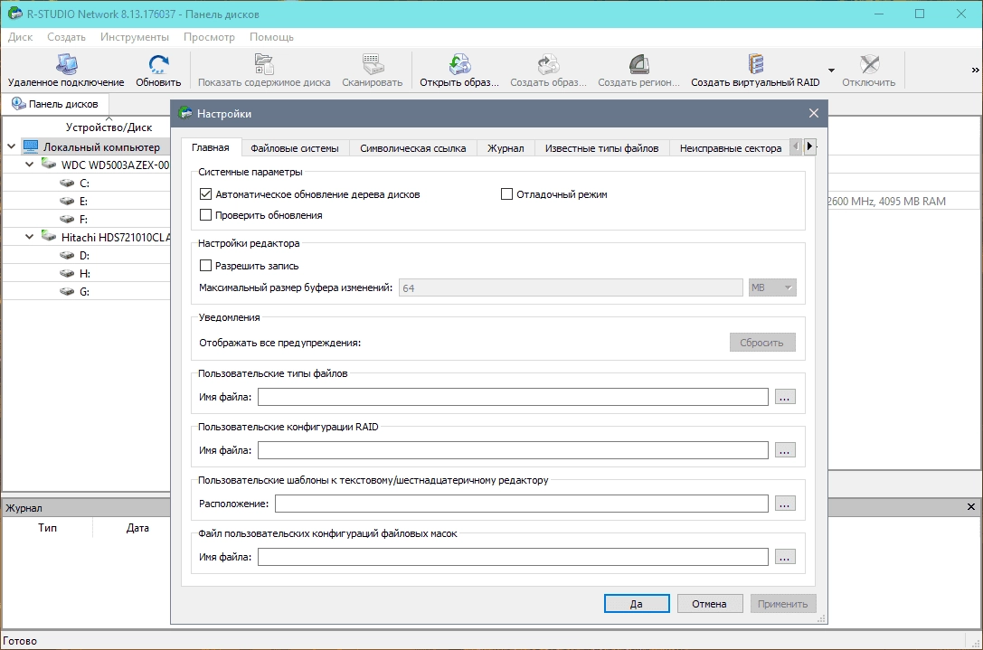Open the Помощь menu
Screen dimensions: 983x650
(271, 37)
